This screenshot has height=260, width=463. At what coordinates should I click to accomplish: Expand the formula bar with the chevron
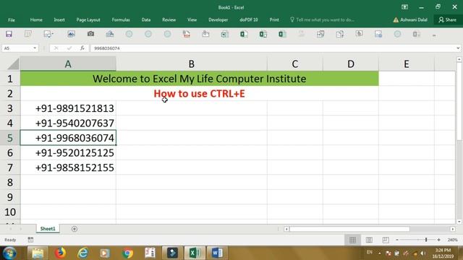click(x=458, y=48)
